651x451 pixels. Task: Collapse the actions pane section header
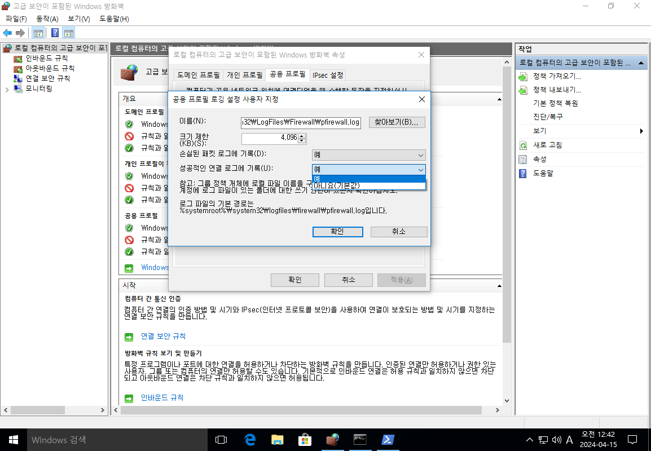click(641, 63)
